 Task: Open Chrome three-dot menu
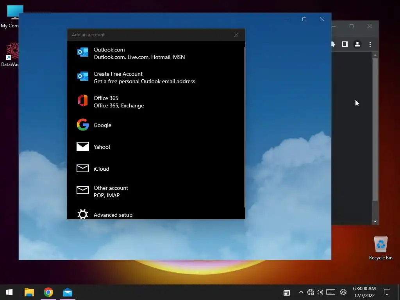(370, 44)
